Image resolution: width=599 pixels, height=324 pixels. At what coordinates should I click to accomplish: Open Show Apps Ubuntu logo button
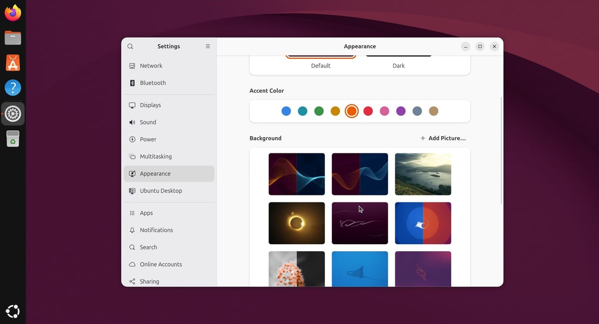[13, 311]
